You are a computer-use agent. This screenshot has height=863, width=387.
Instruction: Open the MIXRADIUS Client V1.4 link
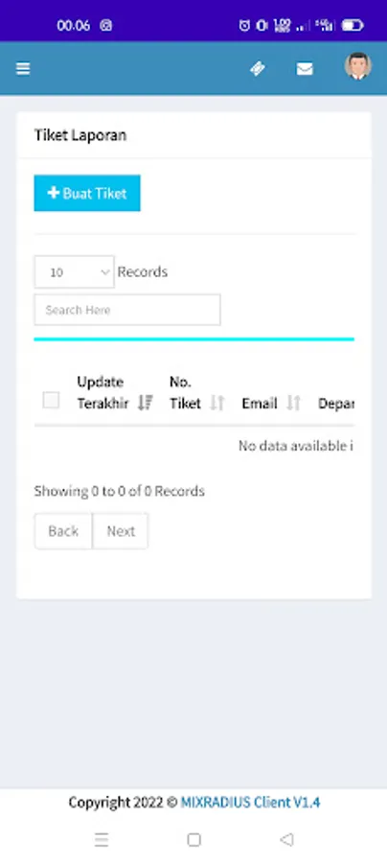click(x=251, y=802)
